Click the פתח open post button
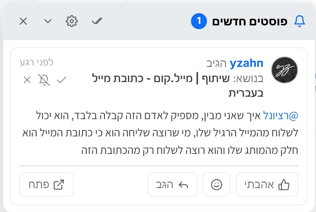The width and height of the screenshot is (316, 212). coord(46,184)
